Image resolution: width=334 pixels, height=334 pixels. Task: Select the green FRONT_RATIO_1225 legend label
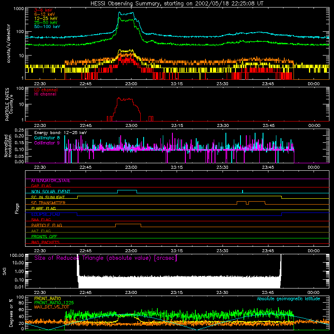coord(54,303)
